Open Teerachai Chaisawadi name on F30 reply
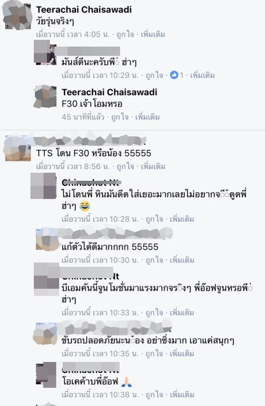265x406 pixels. pos(109,92)
